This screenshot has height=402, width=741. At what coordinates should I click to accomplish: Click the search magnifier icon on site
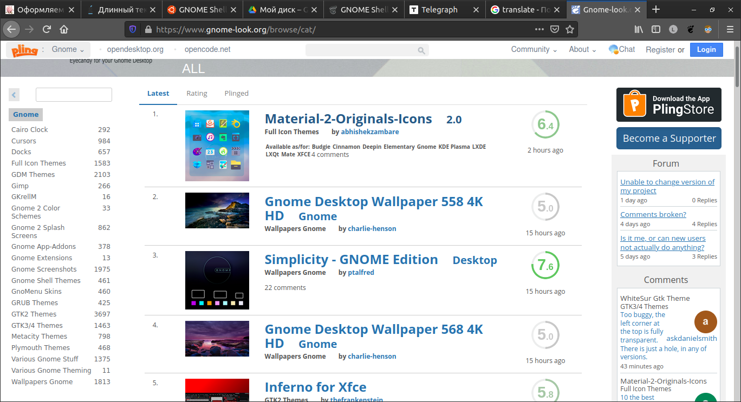click(421, 50)
